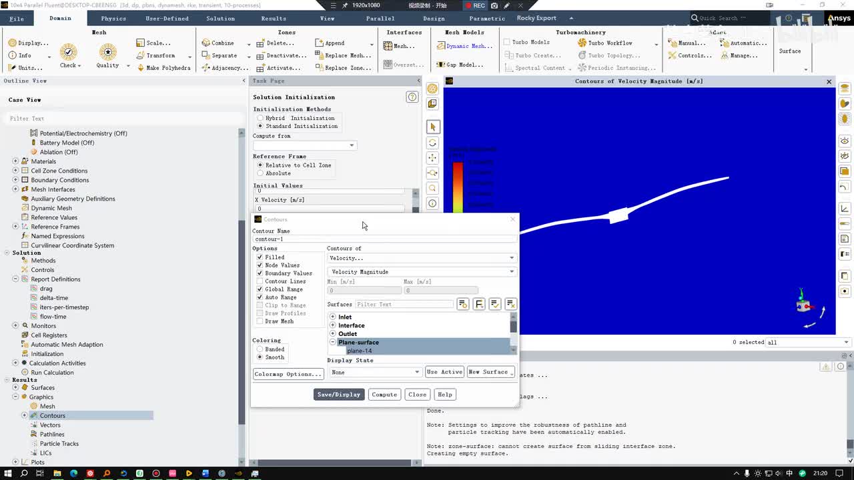Expand the Outlet surface group
Image resolution: width=854 pixels, height=480 pixels.
point(333,334)
